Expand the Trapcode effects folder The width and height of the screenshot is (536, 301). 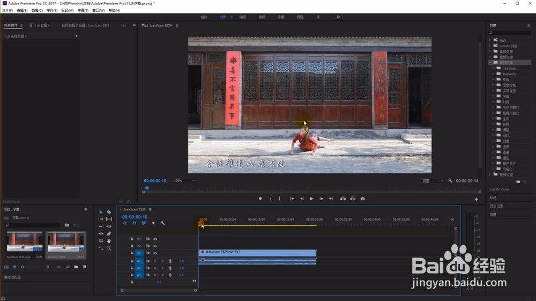(493, 74)
